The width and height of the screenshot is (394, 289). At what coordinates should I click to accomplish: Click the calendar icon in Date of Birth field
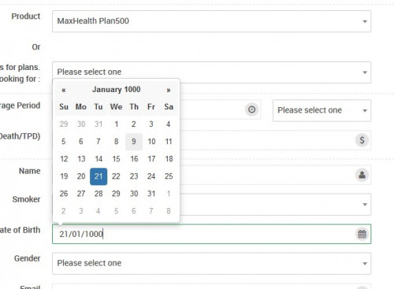pyautogui.click(x=362, y=234)
